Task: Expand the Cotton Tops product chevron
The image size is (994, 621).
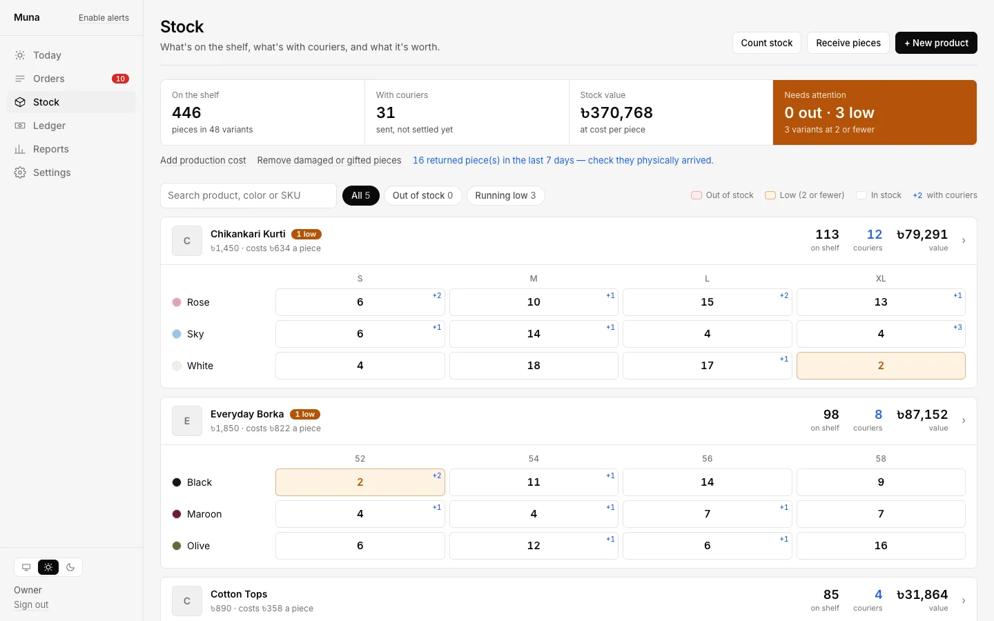Action: [964, 601]
